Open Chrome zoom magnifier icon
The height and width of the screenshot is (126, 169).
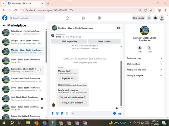(x=141, y=10)
